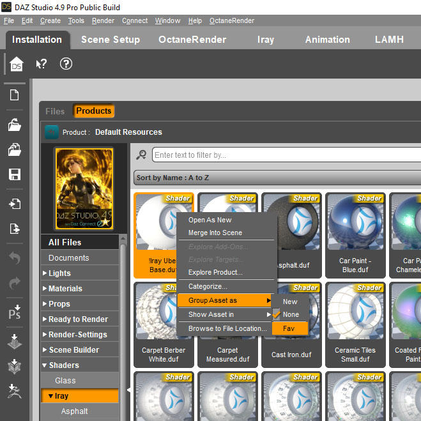Open the File menu
The width and height of the screenshot is (421, 421).
tap(9, 20)
